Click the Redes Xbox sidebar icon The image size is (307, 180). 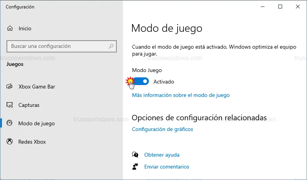point(10,142)
